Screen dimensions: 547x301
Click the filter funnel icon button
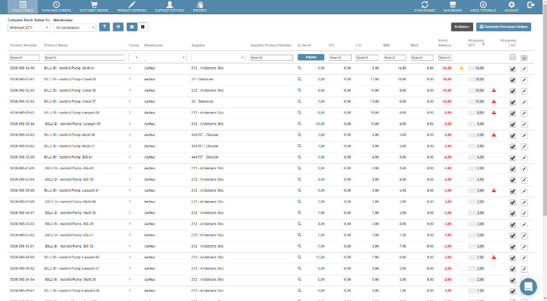[104, 27]
